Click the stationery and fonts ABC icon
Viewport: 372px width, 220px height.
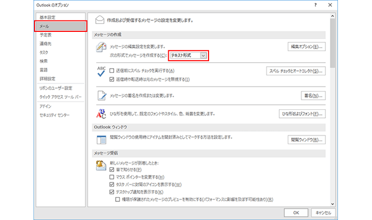(101, 113)
